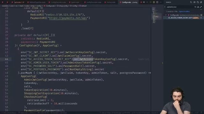Click on 'TokenExpiration' on line 53
This screenshot has width=204, height=114.
click(x=36, y=90)
